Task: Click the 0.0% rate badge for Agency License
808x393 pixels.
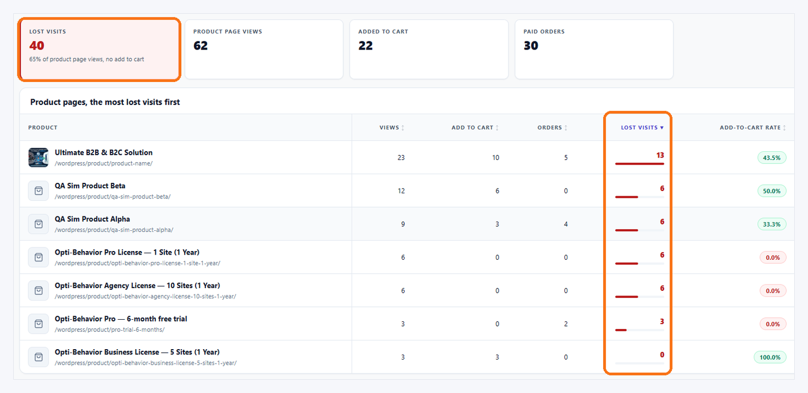Action: (773, 291)
